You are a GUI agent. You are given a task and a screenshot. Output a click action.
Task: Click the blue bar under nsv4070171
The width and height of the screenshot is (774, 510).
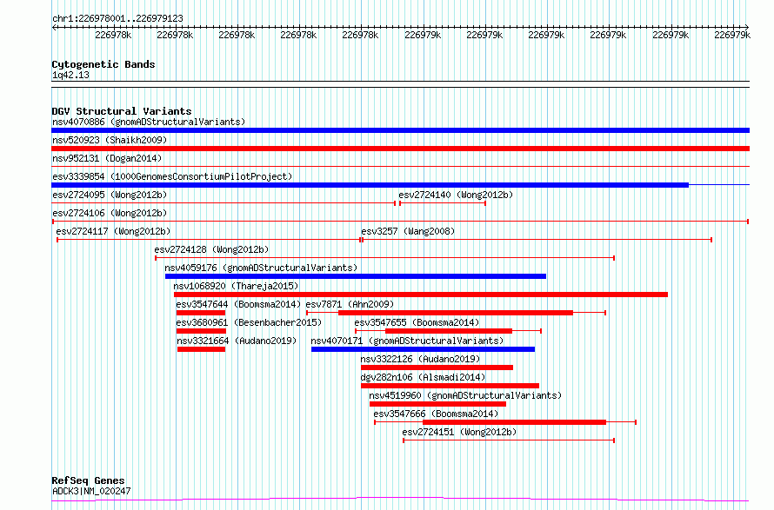coord(423,349)
